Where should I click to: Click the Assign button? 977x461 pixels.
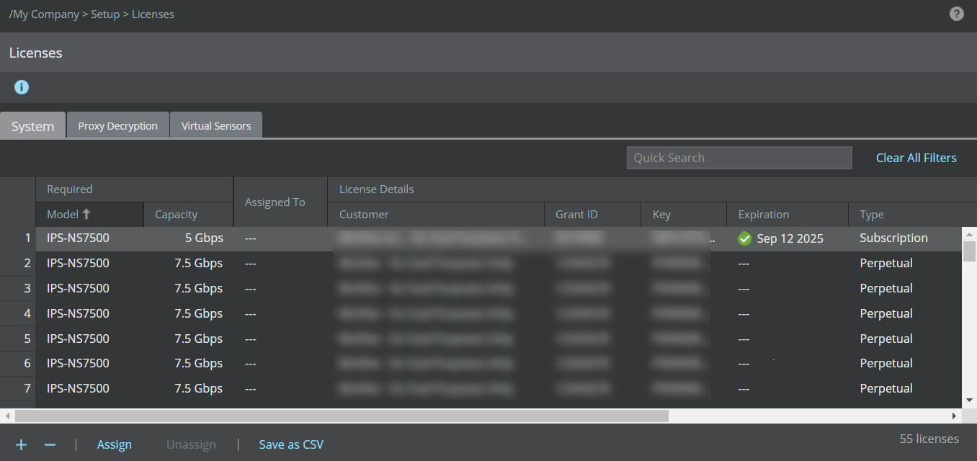tap(115, 444)
